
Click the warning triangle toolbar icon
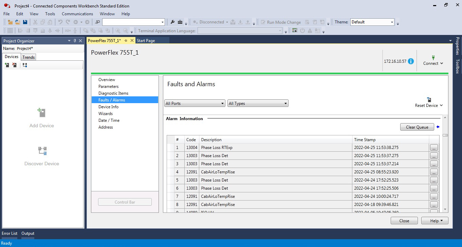[x=310, y=31]
